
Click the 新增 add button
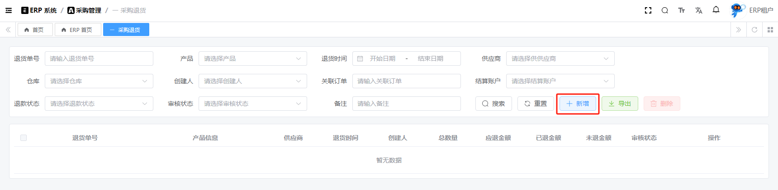point(578,104)
